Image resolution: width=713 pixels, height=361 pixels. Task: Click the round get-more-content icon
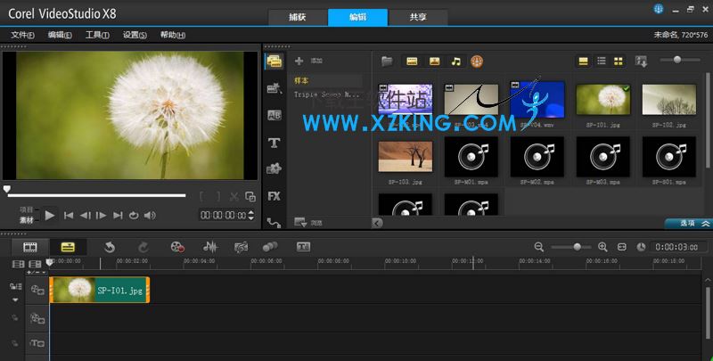coord(477,62)
